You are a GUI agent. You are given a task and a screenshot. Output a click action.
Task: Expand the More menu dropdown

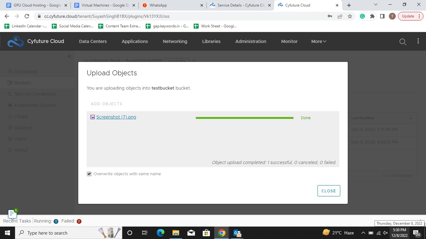coord(319,41)
